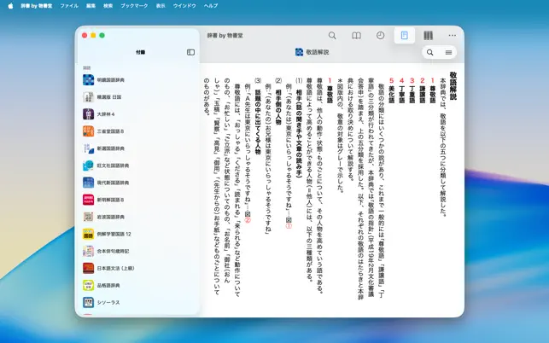Image resolution: width=549 pixels, height=343 pixels.
Task: Select 明鏡国語辞典 in the sidebar
Action: pos(137,80)
